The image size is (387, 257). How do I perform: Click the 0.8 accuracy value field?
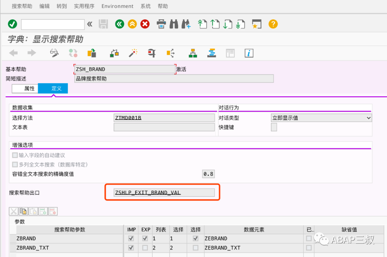point(208,174)
